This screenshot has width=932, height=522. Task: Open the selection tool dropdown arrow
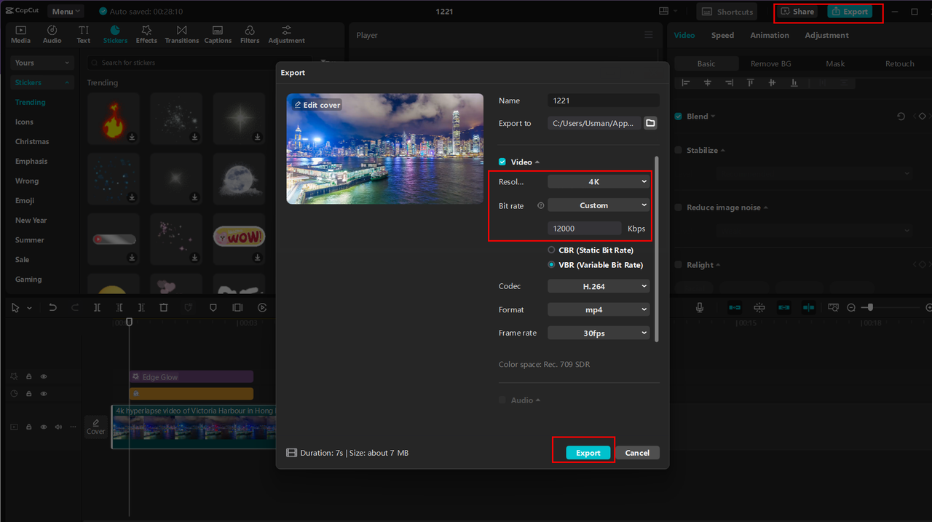click(x=29, y=308)
